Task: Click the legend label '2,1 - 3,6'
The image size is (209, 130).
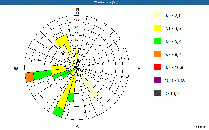Action: click(173, 29)
